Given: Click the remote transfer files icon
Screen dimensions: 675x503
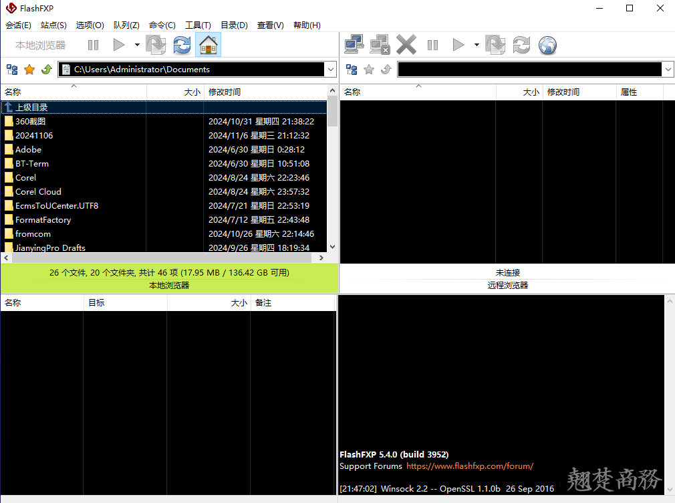Looking at the screenshot, I should tap(495, 45).
